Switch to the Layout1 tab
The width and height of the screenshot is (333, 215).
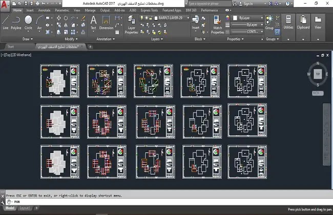[25, 208]
